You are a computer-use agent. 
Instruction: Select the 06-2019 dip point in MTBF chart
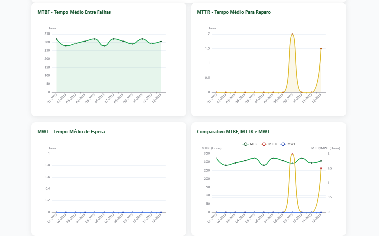[x=104, y=46]
